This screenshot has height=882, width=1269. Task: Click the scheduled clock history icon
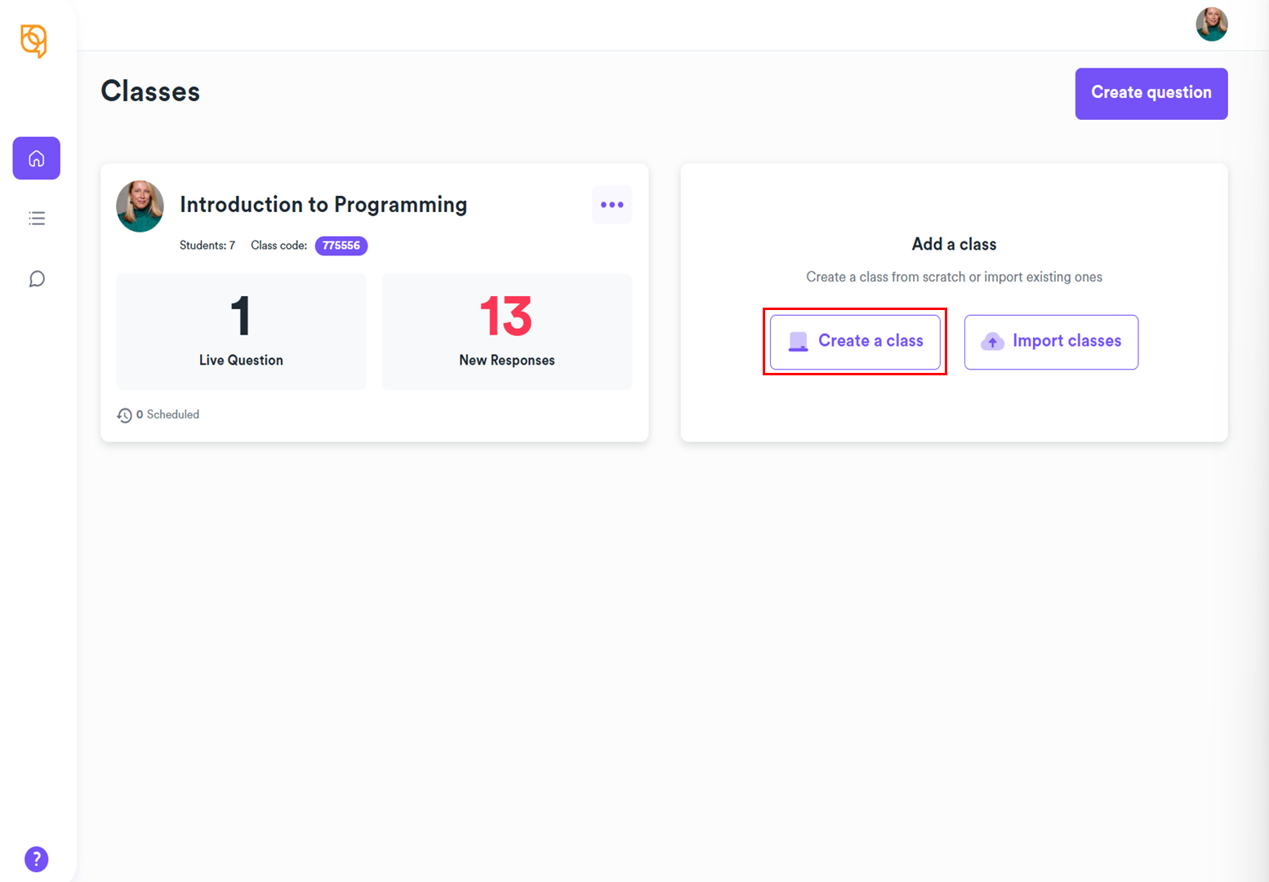(124, 415)
